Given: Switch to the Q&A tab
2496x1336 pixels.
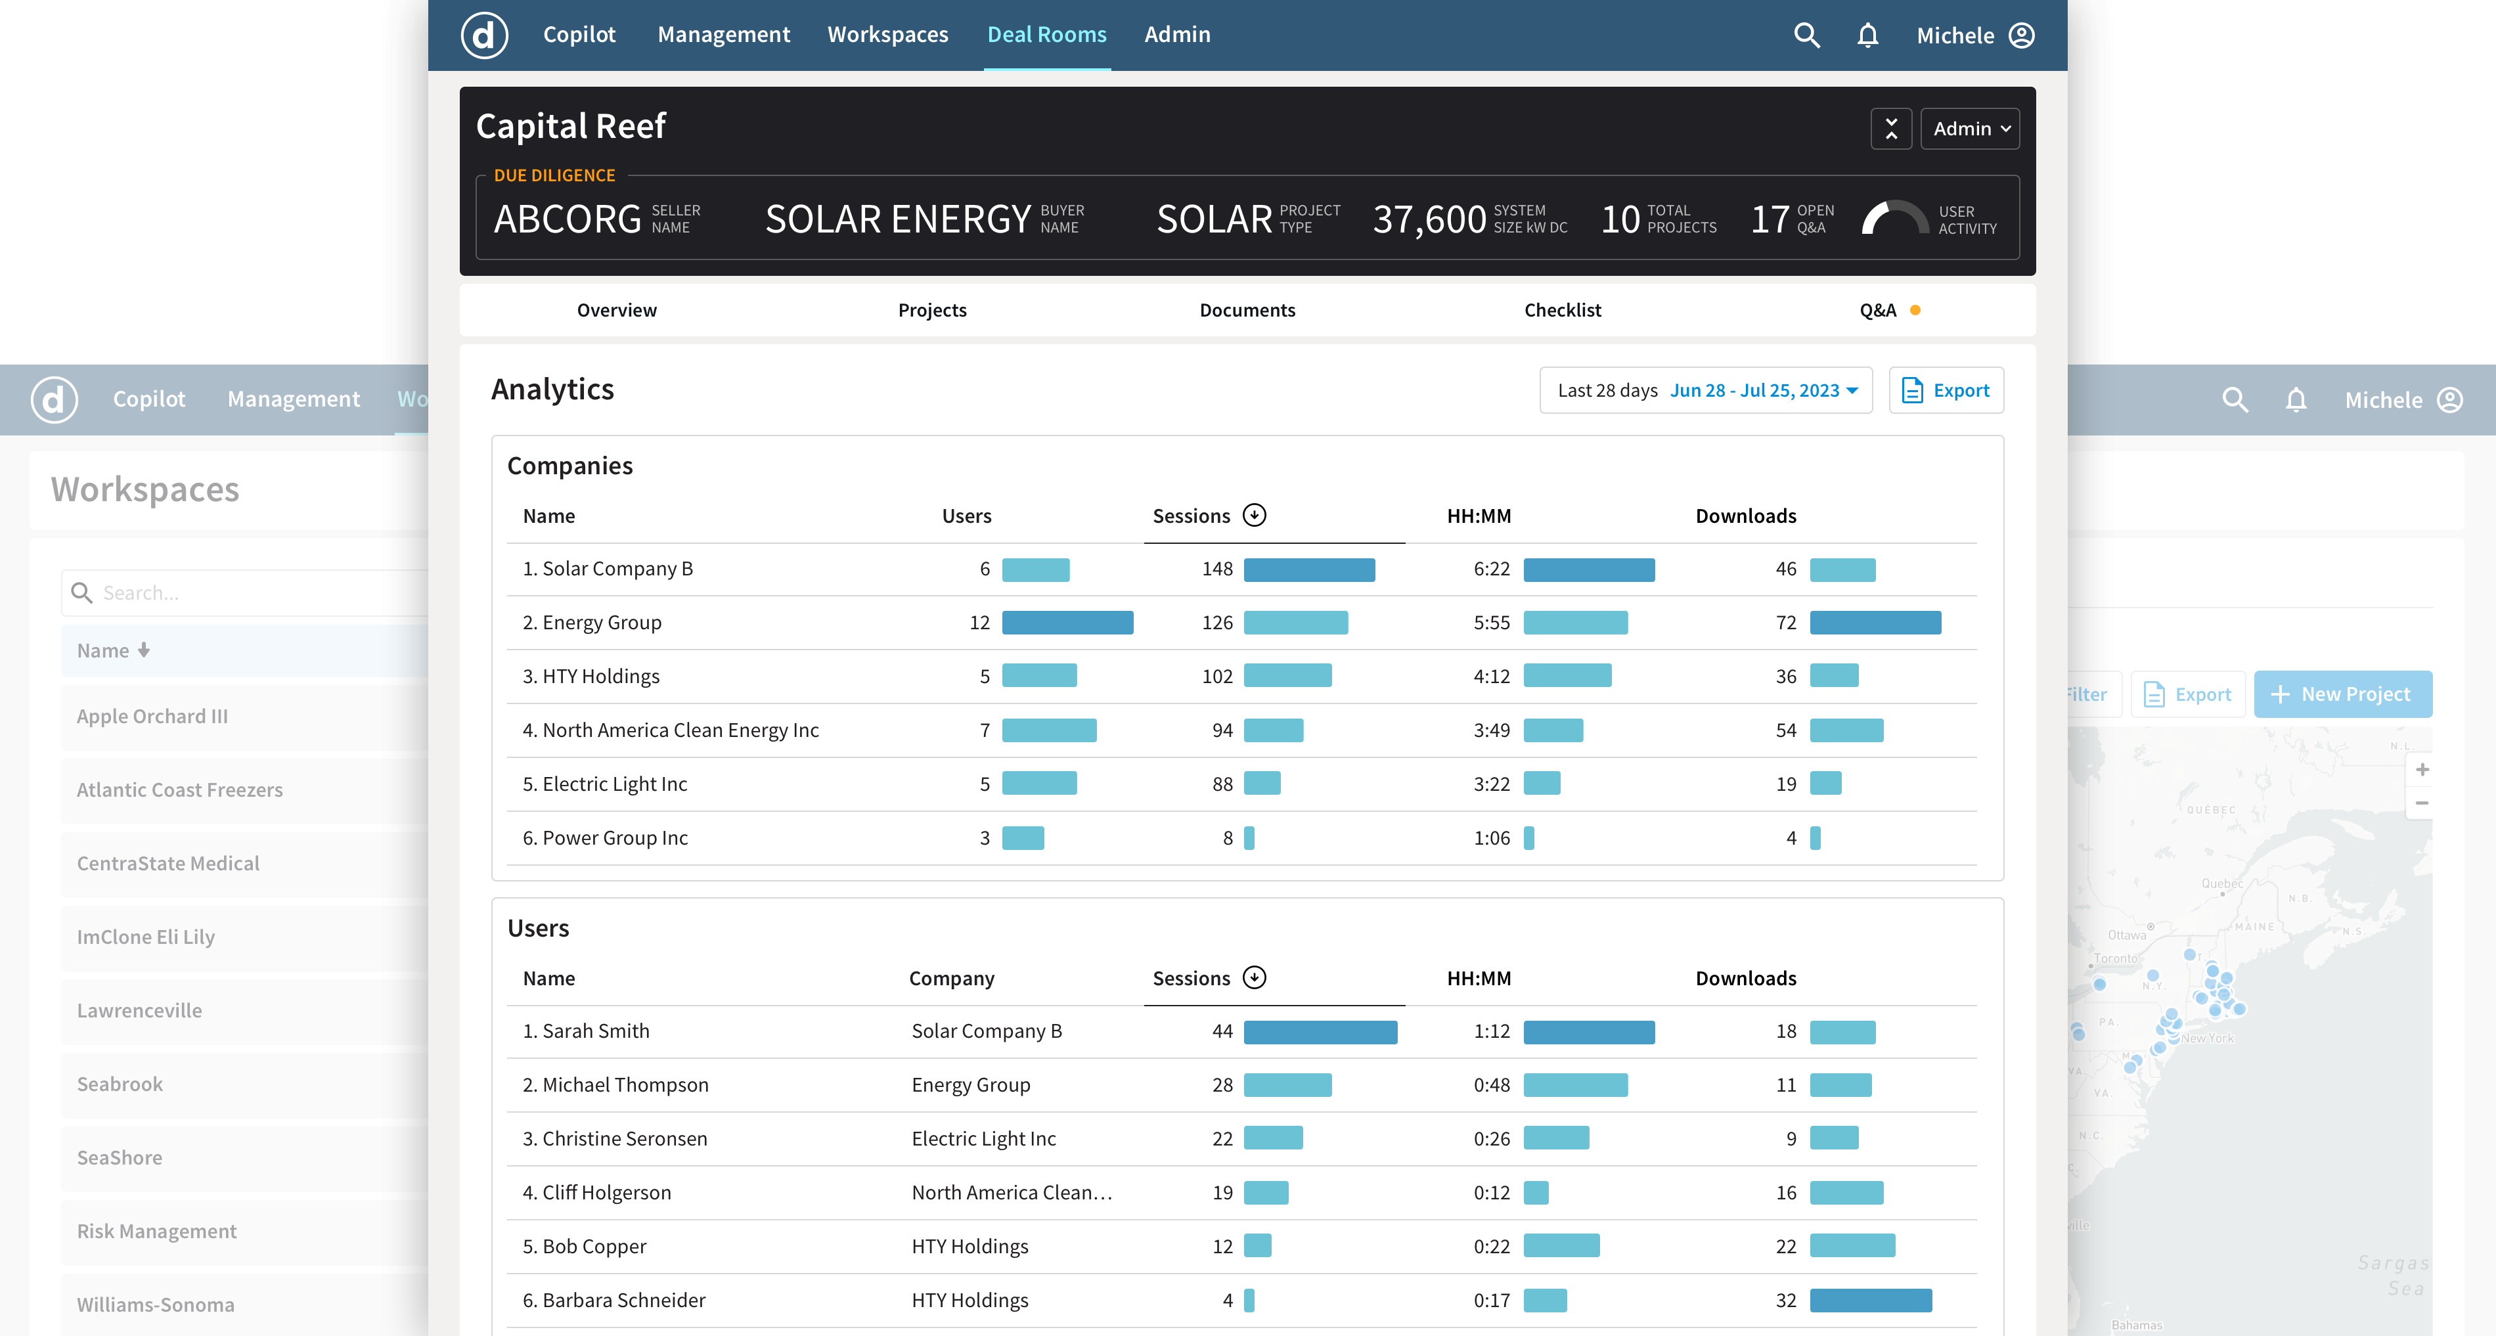Looking at the screenshot, I should click(x=1878, y=310).
